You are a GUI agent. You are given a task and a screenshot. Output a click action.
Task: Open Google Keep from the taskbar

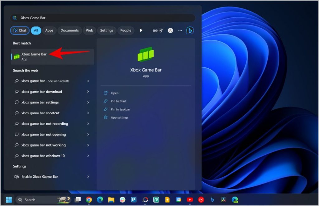[167, 200]
